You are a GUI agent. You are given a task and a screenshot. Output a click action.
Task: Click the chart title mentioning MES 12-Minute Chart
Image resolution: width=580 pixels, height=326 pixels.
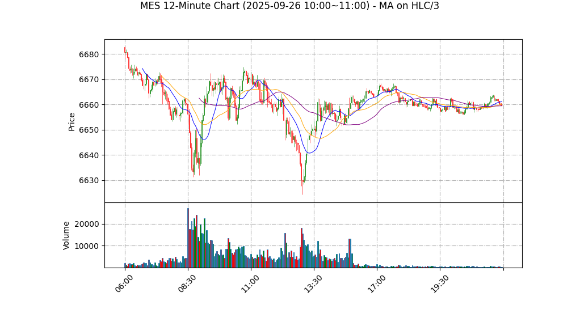[x=289, y=6]
